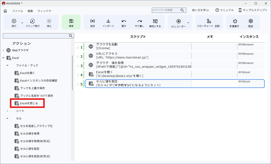Viewport: 271px width, 164px height.
Task: Collapse the ファイル・ブック group
Action: click(7, 65)
